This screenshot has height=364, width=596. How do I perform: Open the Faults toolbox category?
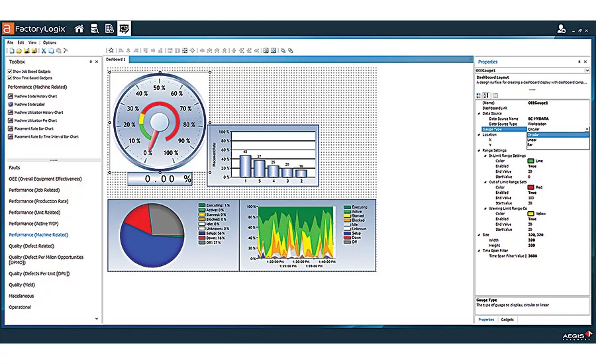(15, 167)
